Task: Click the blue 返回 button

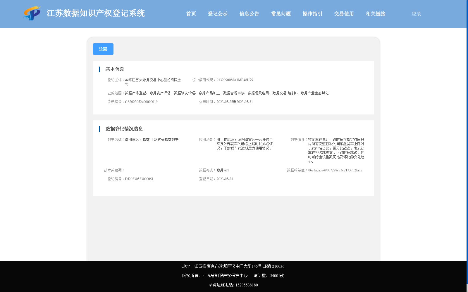Action: tap(103, 49)
